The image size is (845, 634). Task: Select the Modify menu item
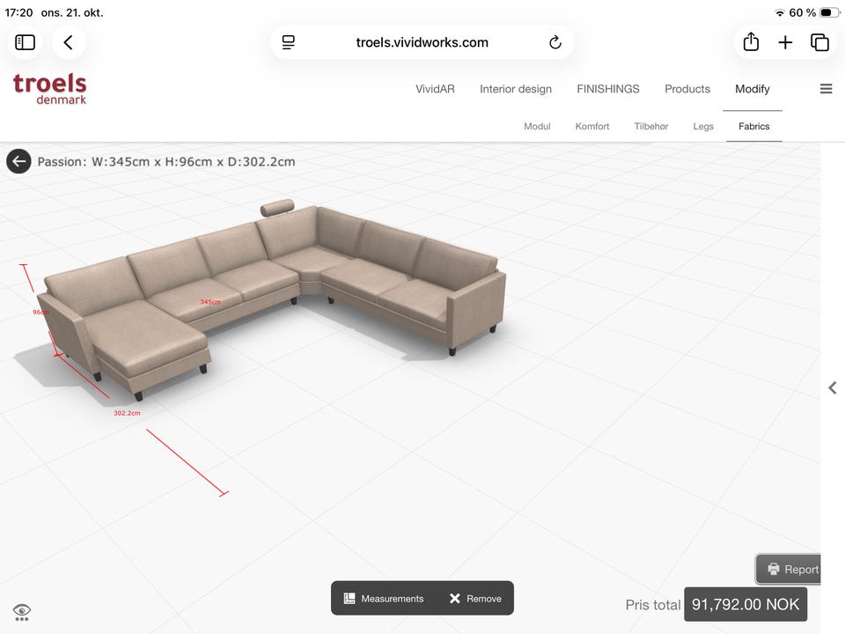(x=753, y=89)
